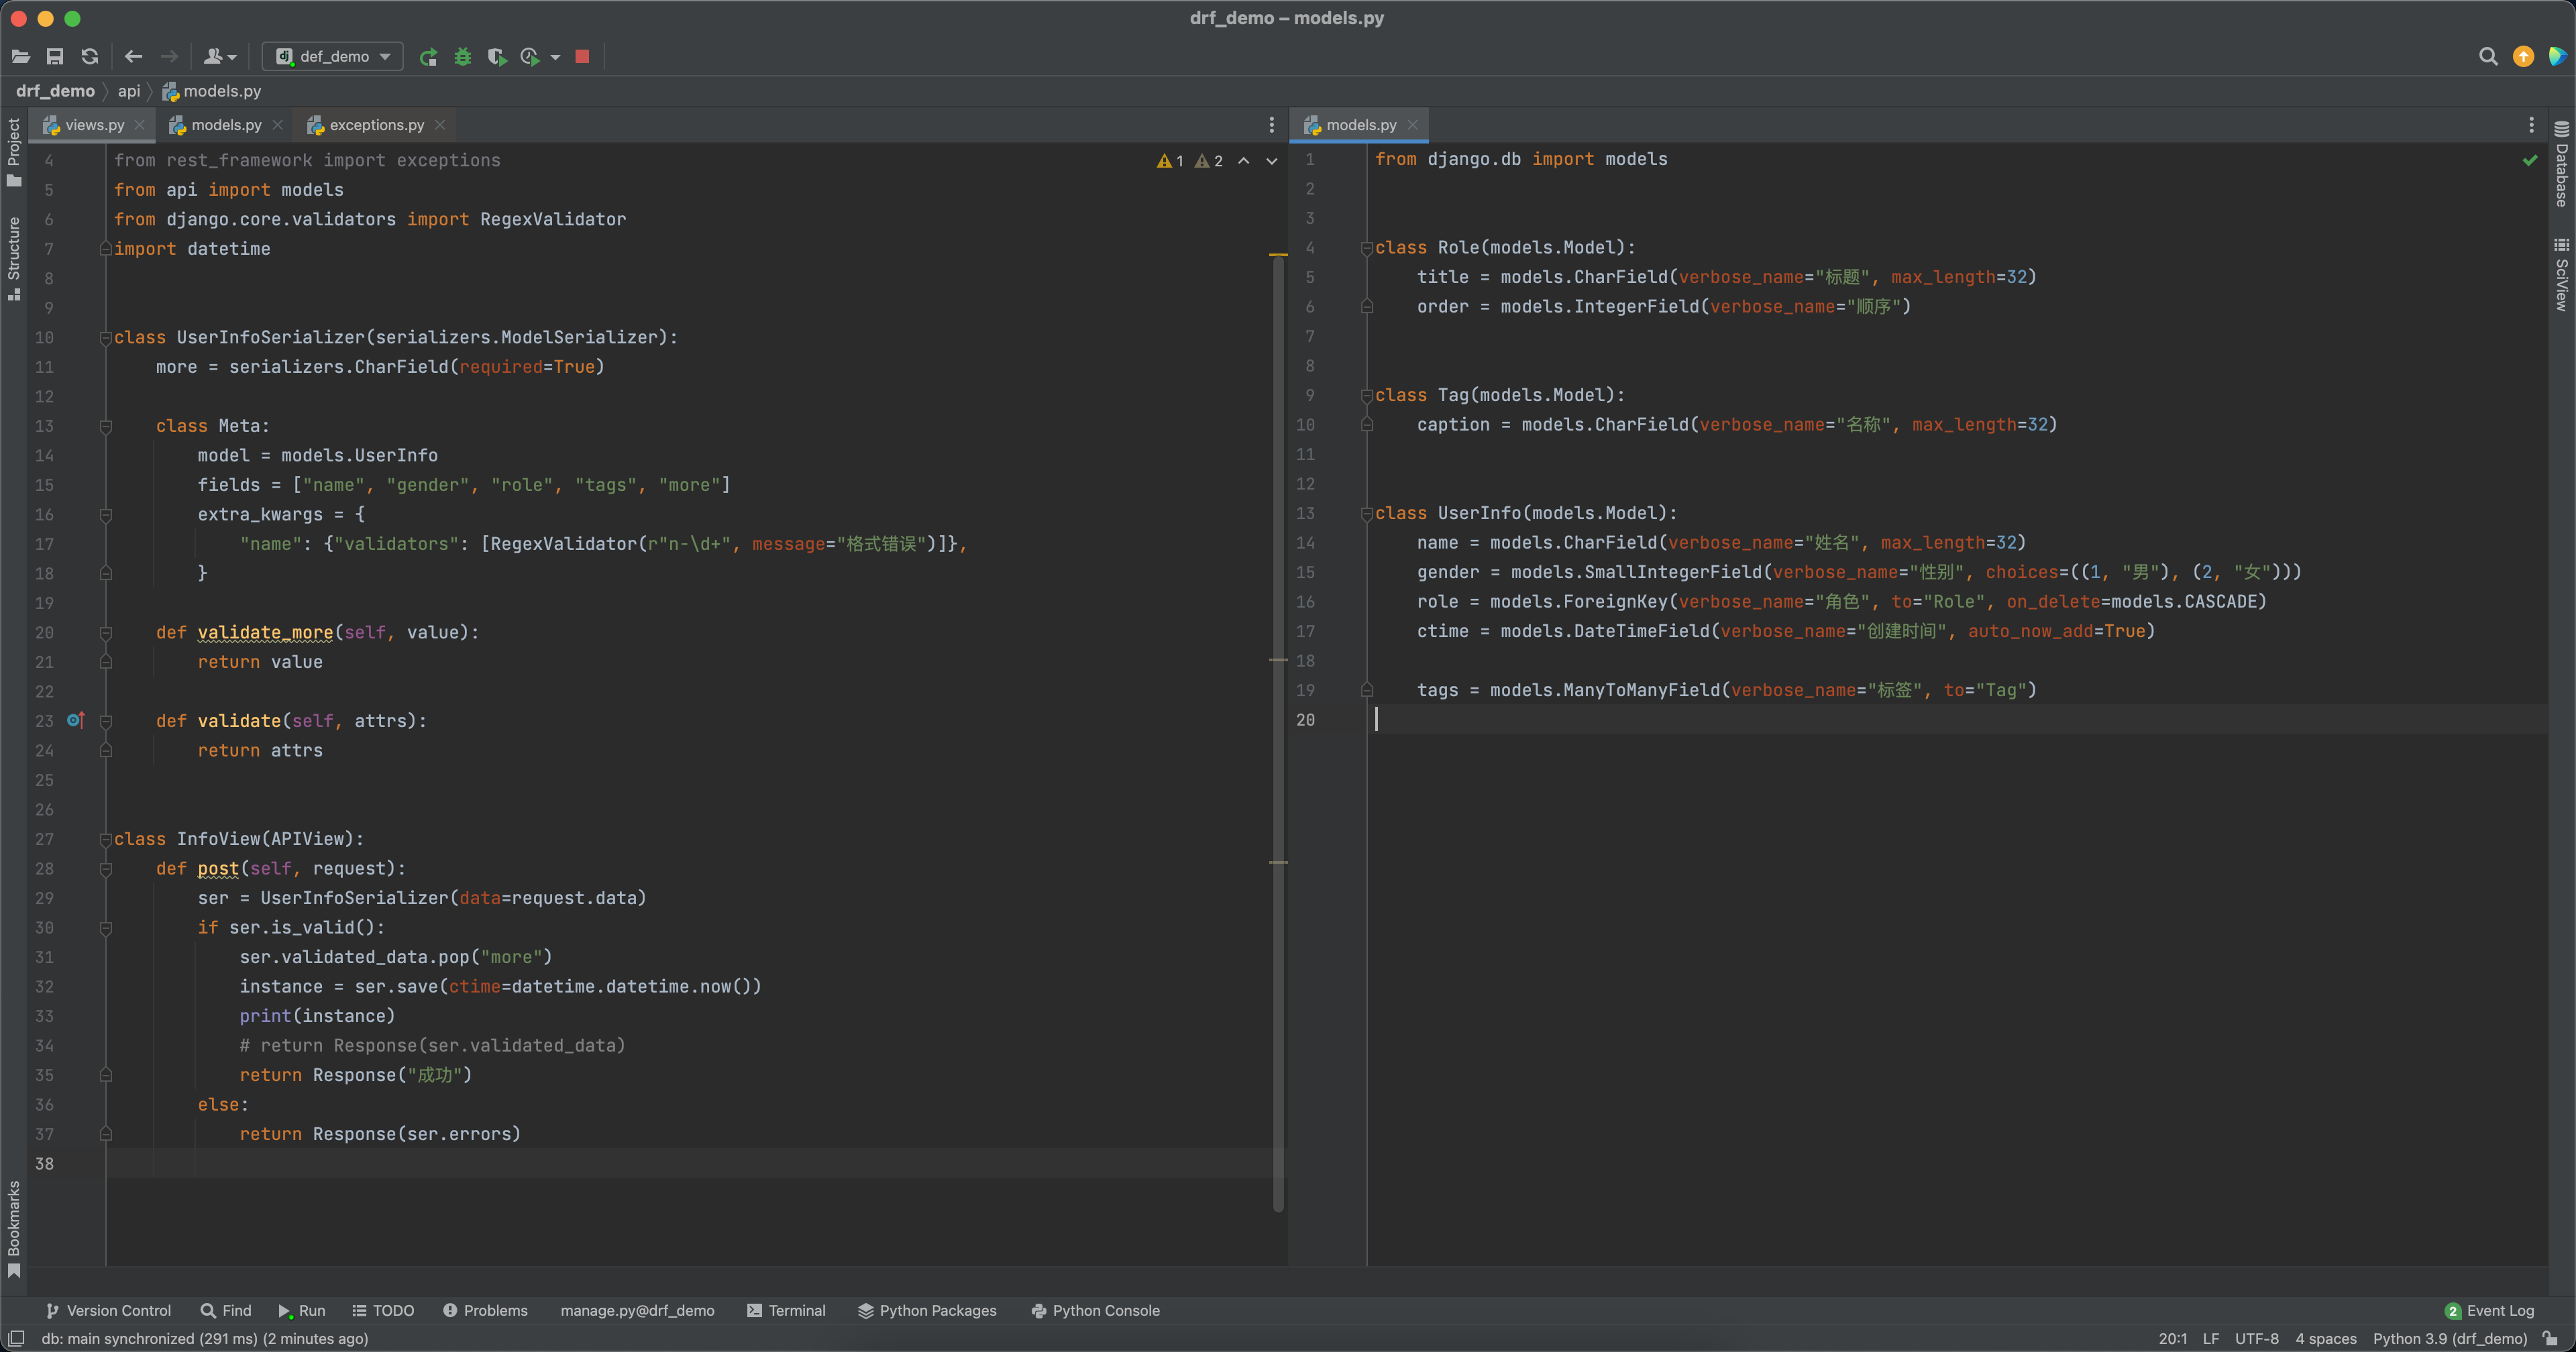Navigate back with left arrow icon
This screenshot has width=2576, height=1352.
tap(134, 57)
